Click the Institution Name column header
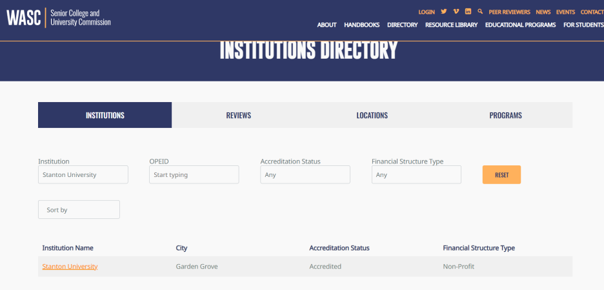 tap(68, 248)
